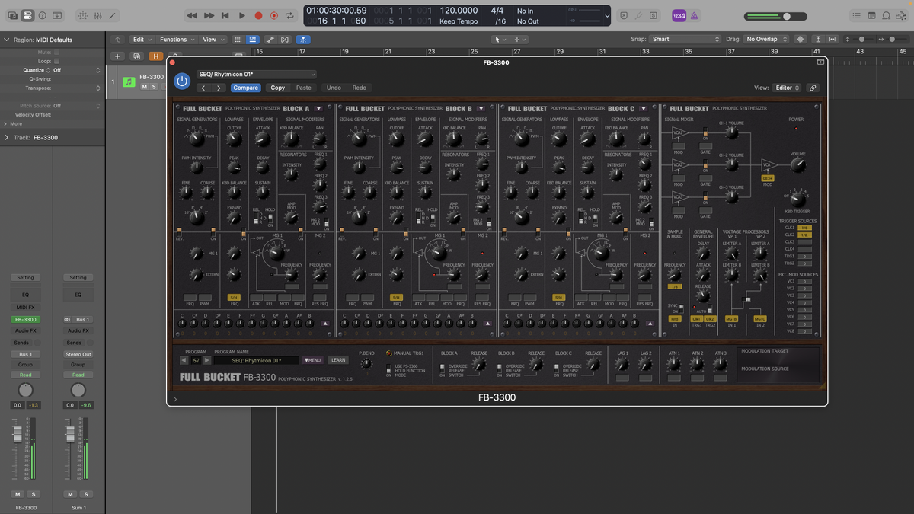Click the Compare button in plugin header
Screen dimensions: 914x514
(x=245, y=88)
